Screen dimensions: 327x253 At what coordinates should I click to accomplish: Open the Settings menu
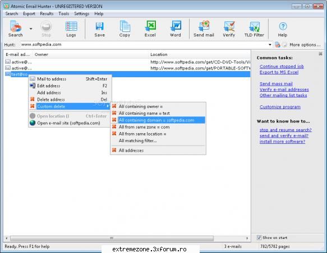pyautogui.click(x=81, y=14)
